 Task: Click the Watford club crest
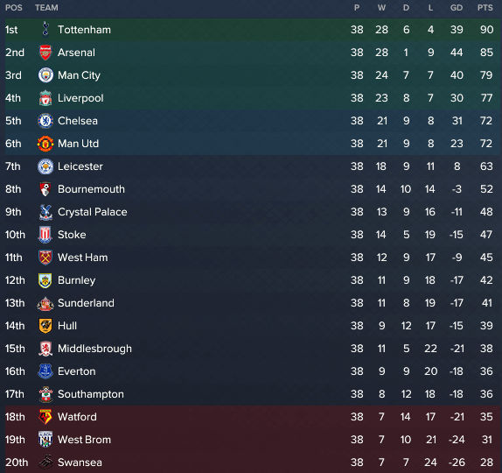click(45, 417)
